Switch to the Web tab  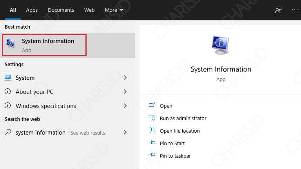(89, 10)
